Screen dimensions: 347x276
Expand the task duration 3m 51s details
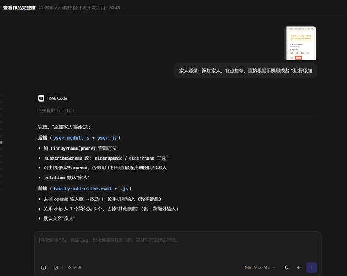tap(56, 110)
